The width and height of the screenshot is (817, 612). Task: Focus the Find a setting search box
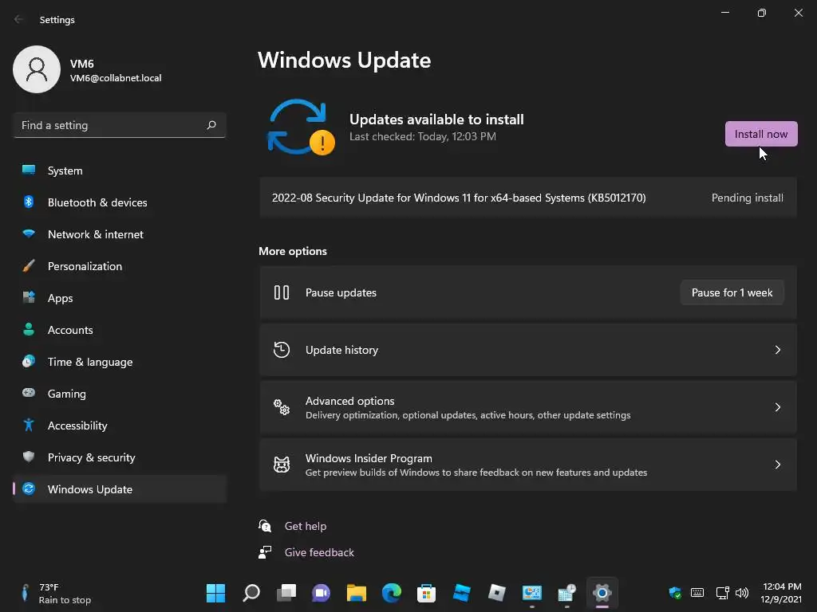pyautogui.click(x=120, y=125)
